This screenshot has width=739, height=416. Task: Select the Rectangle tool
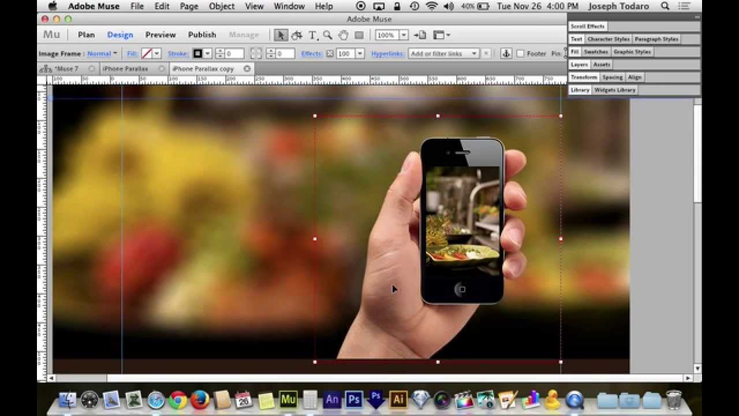click(359, 35)
